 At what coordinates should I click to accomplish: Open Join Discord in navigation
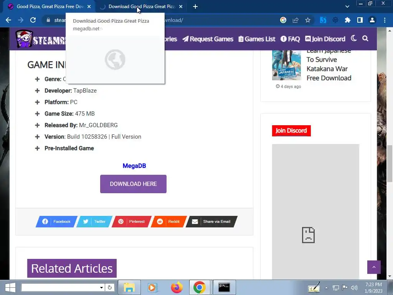click(x=325, y=39)
